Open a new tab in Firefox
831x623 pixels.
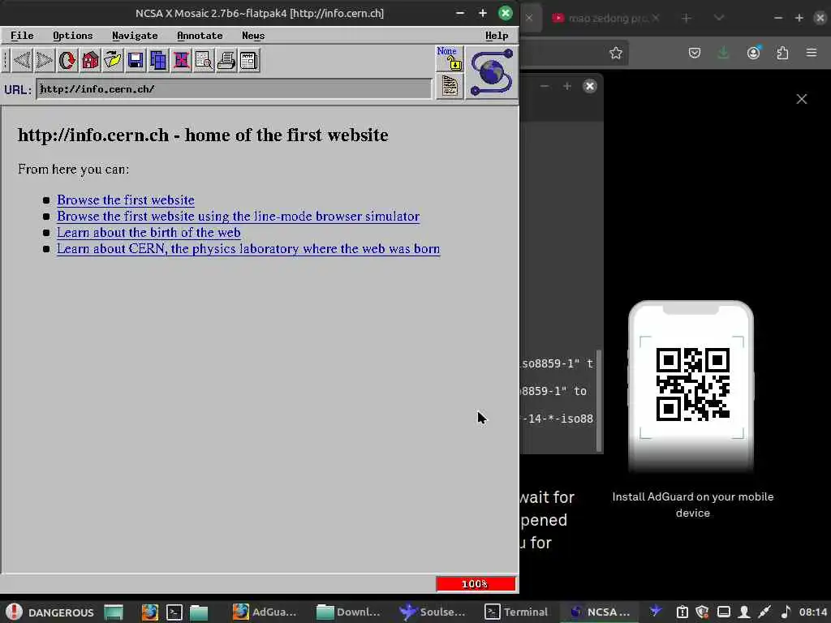[x=687, y=18]
